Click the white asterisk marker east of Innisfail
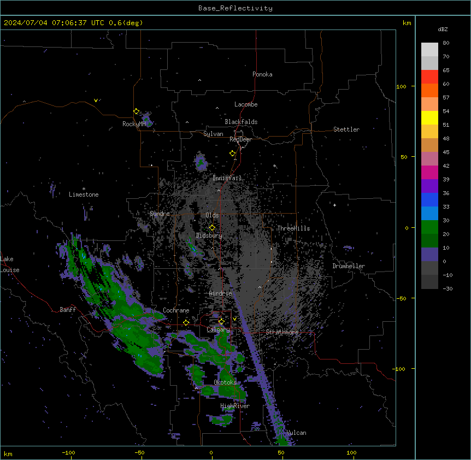 tap(274, 166)
